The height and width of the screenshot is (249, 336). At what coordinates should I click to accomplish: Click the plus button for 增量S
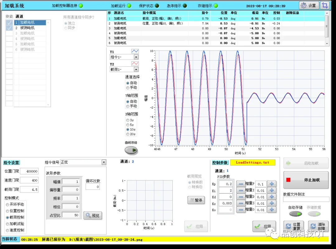[x=272, y=203]
